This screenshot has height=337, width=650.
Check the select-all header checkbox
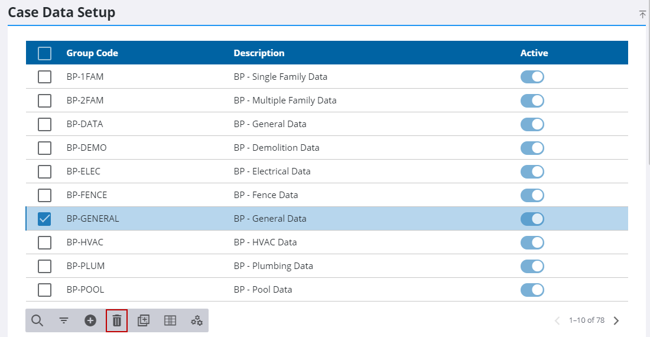44,53
